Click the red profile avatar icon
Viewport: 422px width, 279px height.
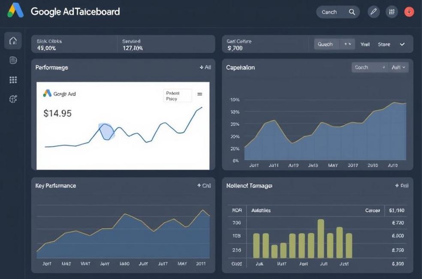click(409, 12)
